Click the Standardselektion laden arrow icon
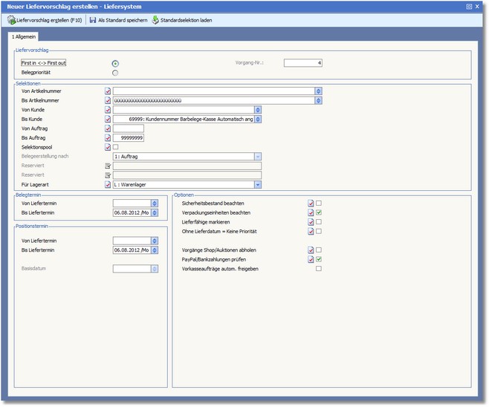 pyautogui.click(x=155, y=20)
